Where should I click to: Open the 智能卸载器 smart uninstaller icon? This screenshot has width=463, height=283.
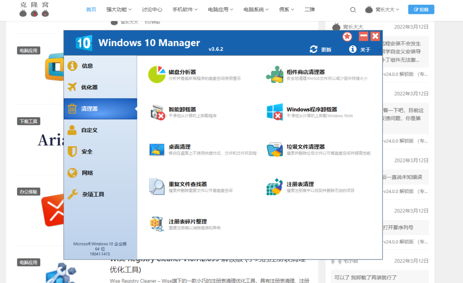click(x=157, y=112)
